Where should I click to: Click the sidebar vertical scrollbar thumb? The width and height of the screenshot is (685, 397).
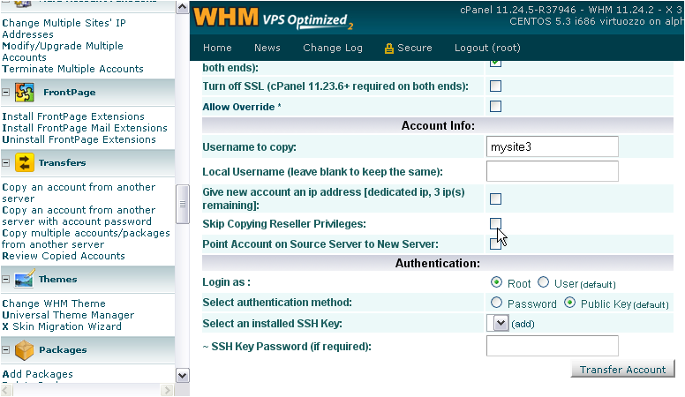tap(182, 205)
